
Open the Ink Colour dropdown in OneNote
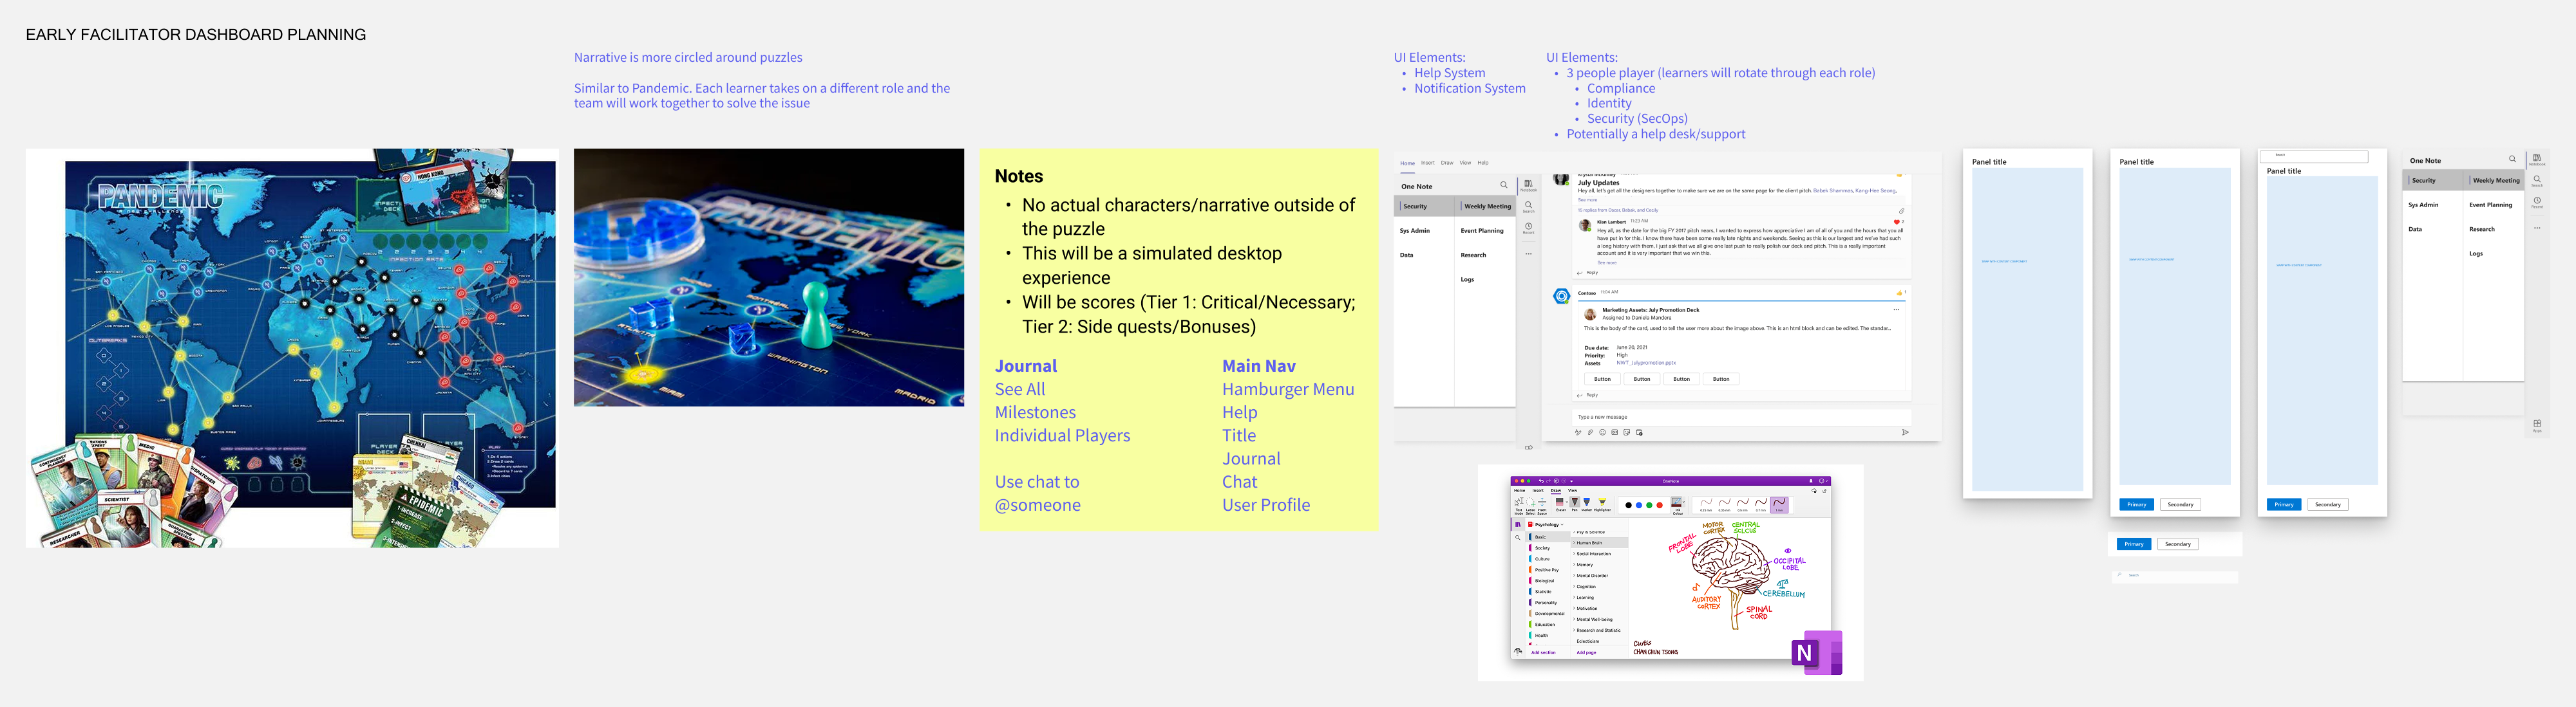[1684, 502]
